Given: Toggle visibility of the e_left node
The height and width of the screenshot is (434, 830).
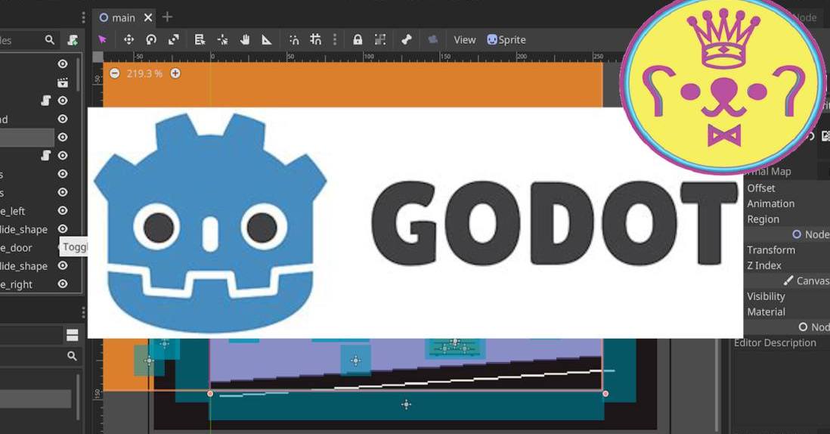Looking at the screenshot, I should (63, 211).
